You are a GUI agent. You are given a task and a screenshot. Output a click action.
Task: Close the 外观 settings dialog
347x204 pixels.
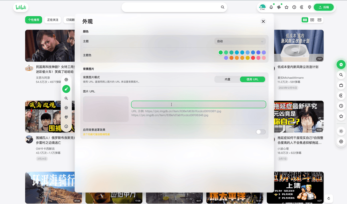pyautogui.click(x=263, y=21)
